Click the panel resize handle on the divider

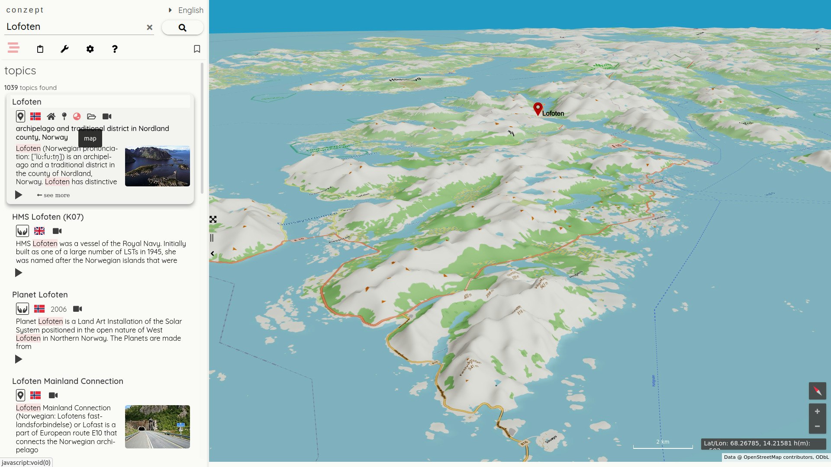[212, 238]
